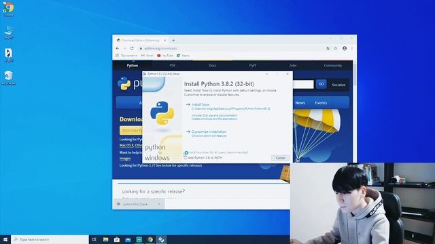Image resolution: width=435 pixels, height=244 pixels.
Task: Click the python.org logo
Action: coord(130,83)
